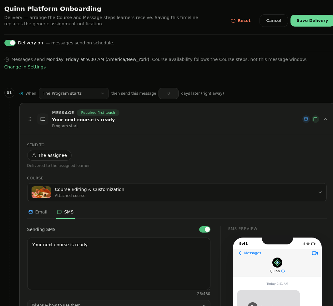This screenshot has height=306, width=333.
Task: Click the Quinn Platform Onboarding page heading
Action: (53, 9)
